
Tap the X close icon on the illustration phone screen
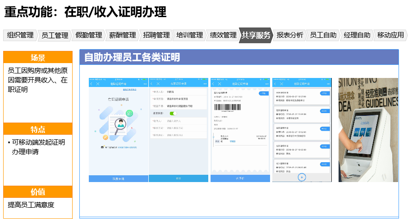(98, 84)
